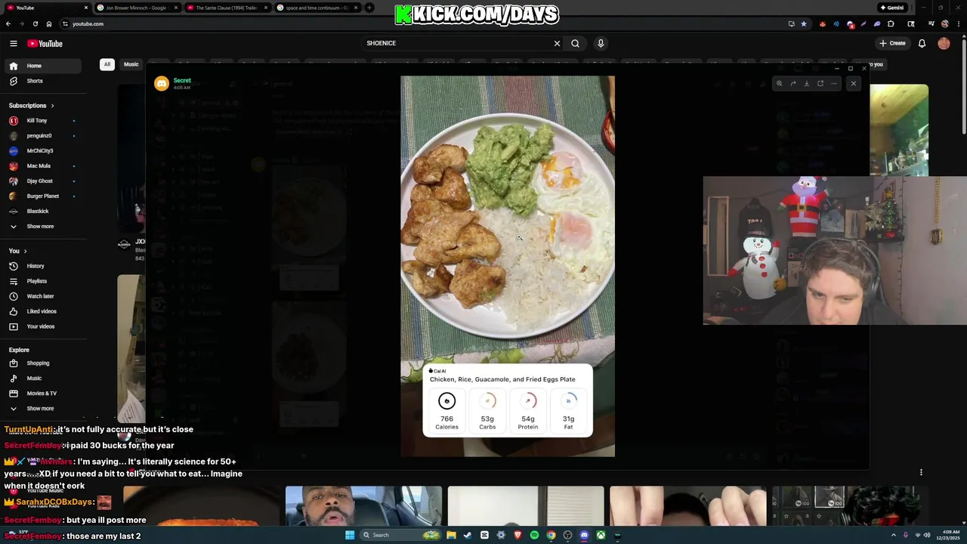Open the browser three-dot menu

[959, 23]
